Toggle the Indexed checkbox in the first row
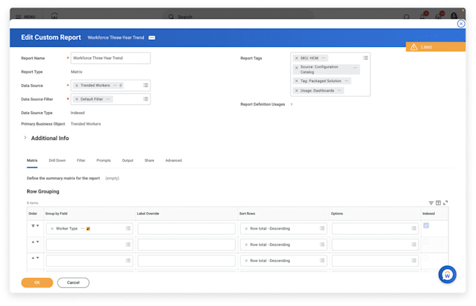 coord(426,225)
